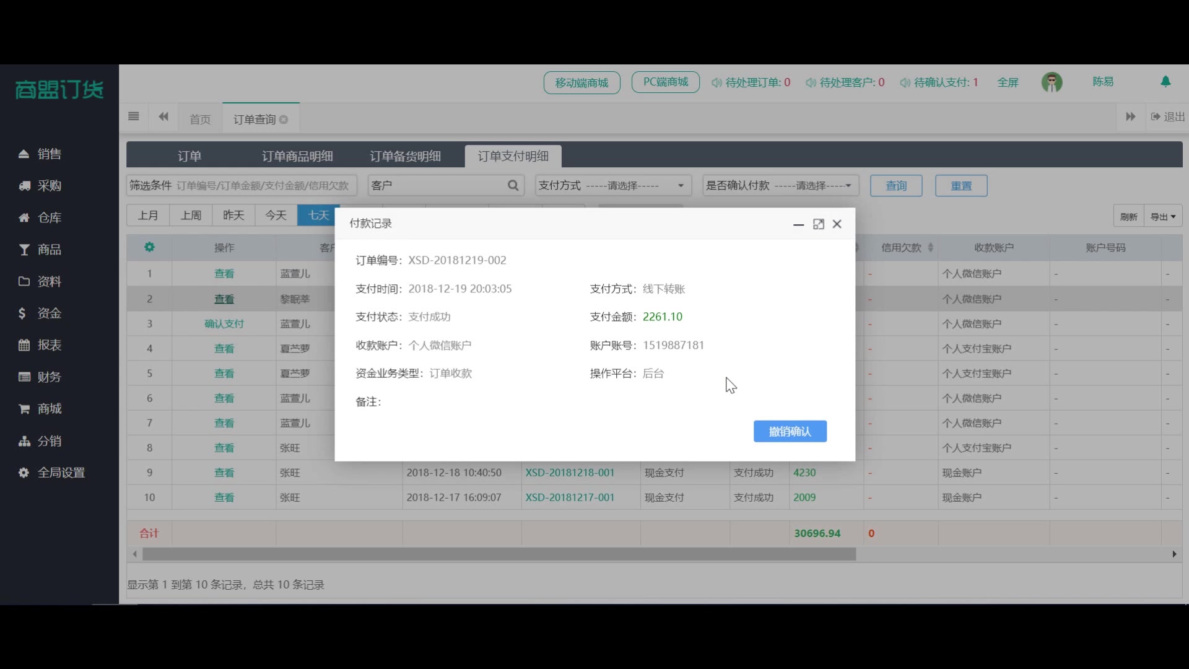Select 全局设置 sidebar menu item

click(x=61, y=472)
